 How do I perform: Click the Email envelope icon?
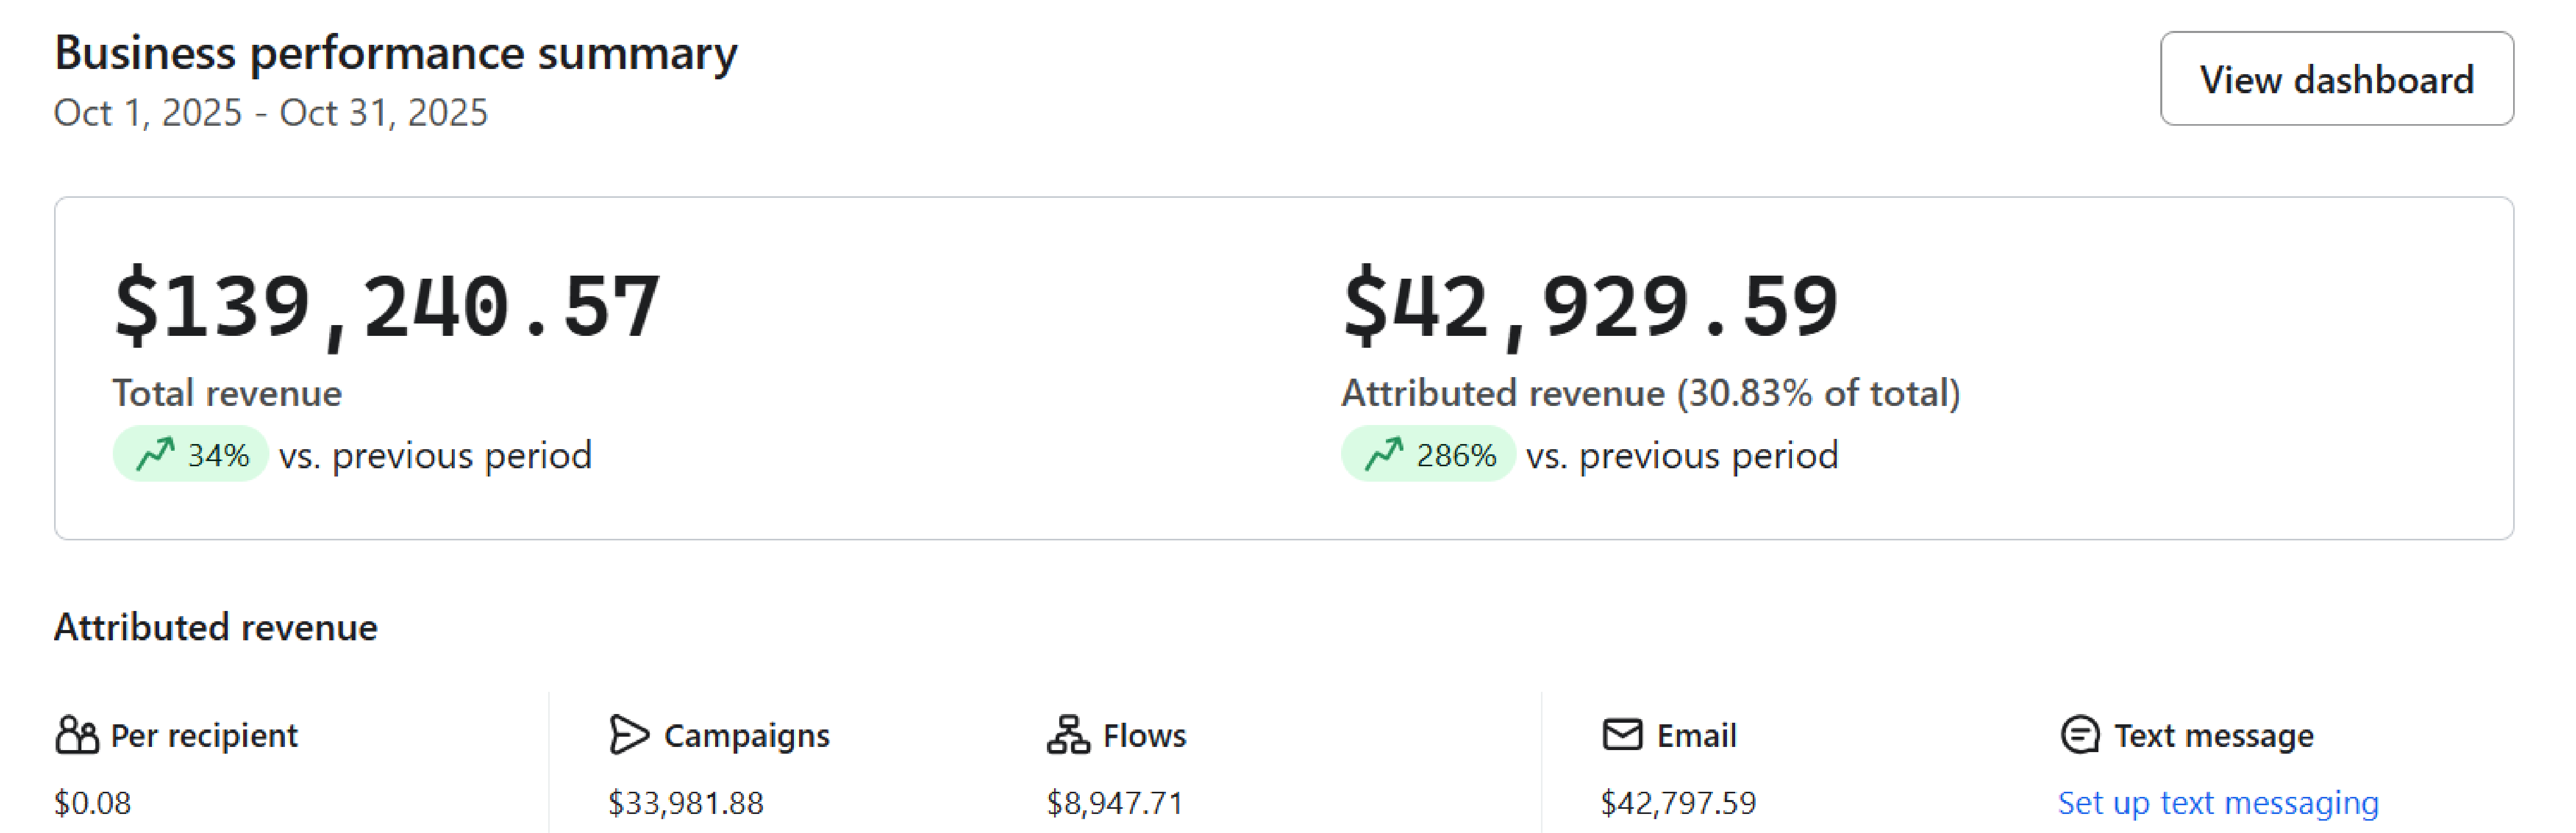point(1622,735)
